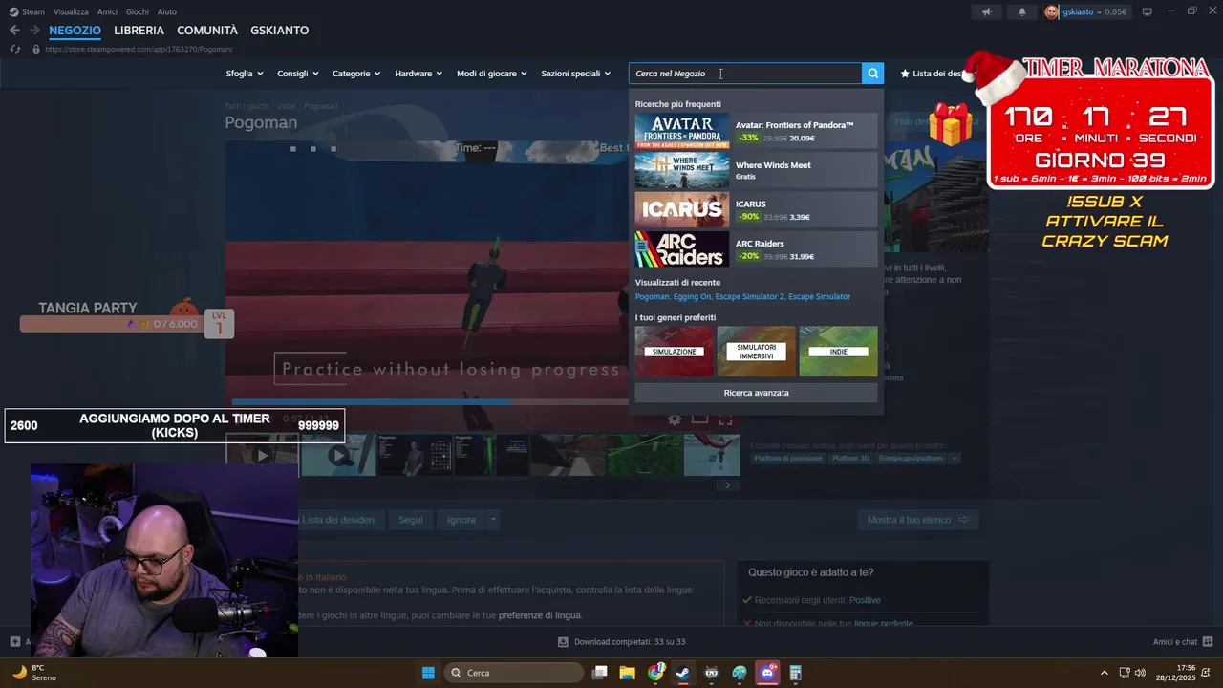Viewport: 1223px width, 688px height.
Task: Open ICARUS search result
Action: 756,209
